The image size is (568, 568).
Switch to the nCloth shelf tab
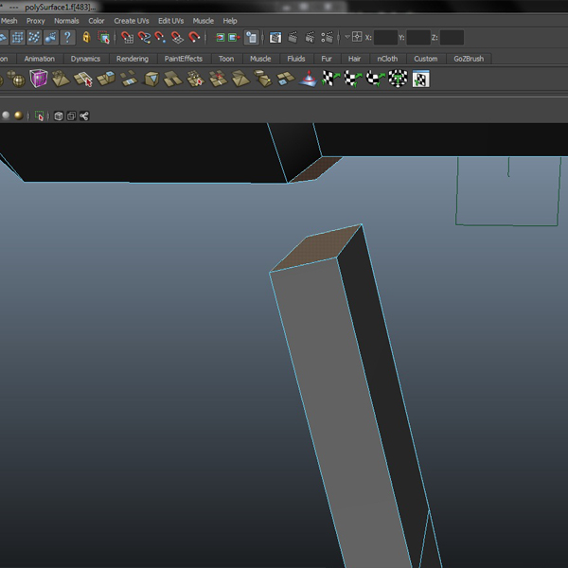[x=387, y=59]
